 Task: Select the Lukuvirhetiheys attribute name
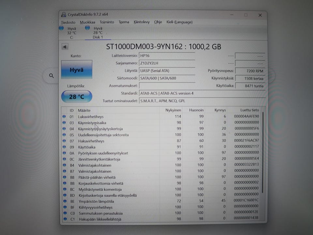point(91,117)
